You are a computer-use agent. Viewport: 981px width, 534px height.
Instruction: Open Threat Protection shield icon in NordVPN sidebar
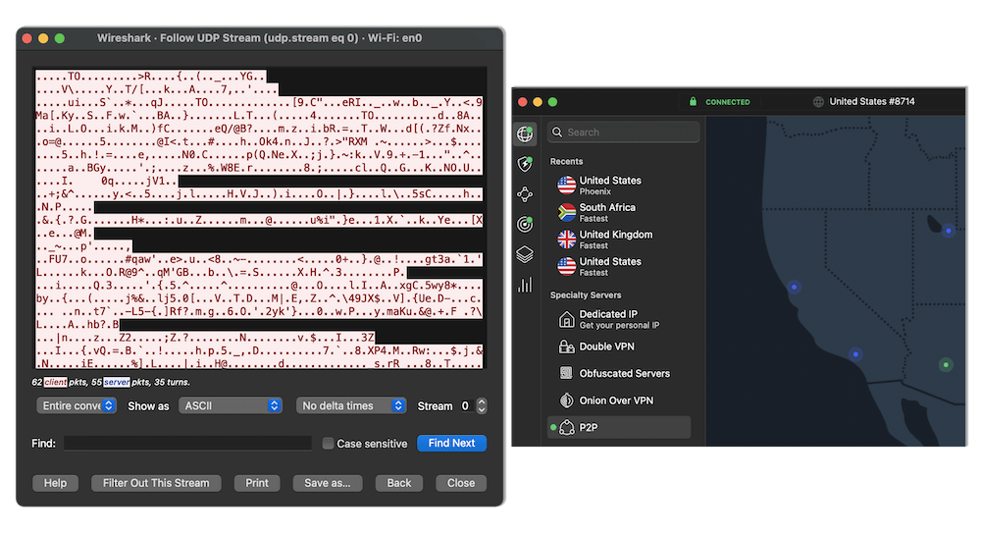point(525,164)
